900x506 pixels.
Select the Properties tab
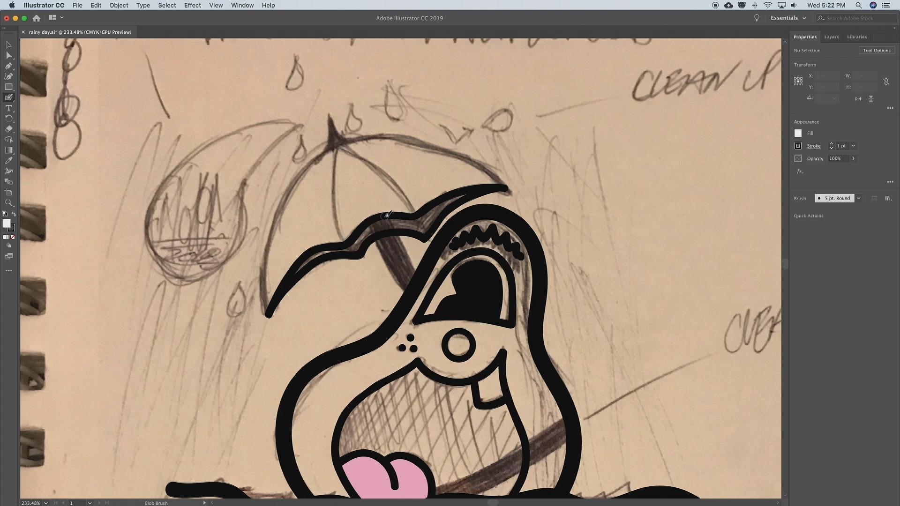coord(805,37)
